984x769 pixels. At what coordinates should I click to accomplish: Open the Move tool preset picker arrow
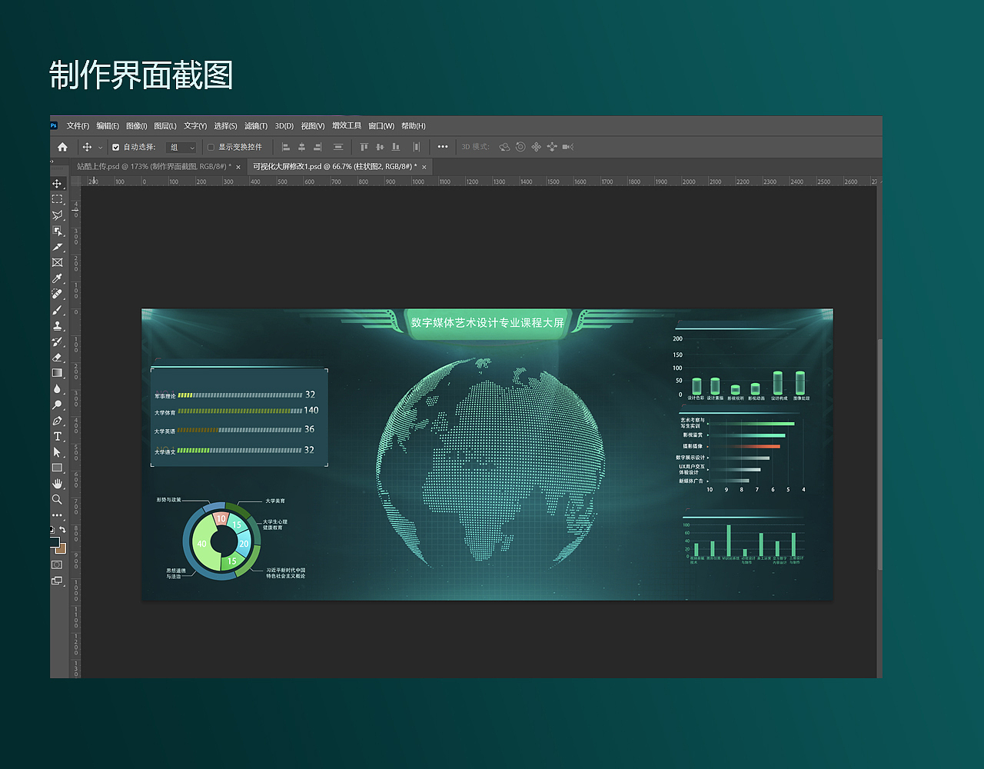pyautogui.click(x=100, y=147)
